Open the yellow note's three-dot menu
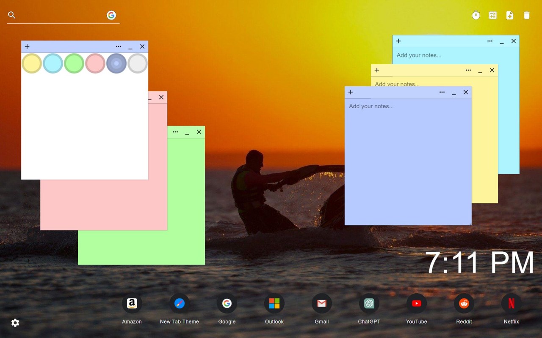Screen dimensions: 542x338 [x=468, y=70]
